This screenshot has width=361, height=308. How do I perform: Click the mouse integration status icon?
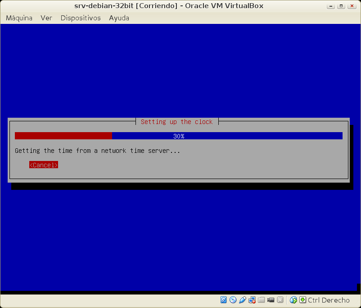[293, 300]
